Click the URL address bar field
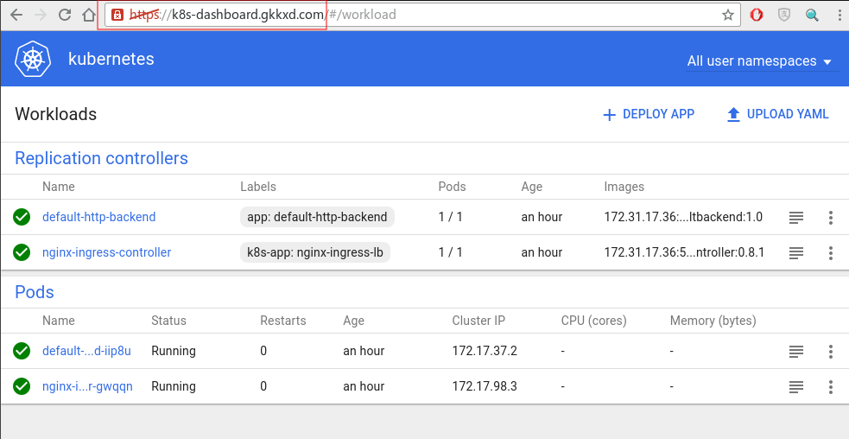Image resolution: width=849 pixels, height=439 pixels. pos(418,15)
